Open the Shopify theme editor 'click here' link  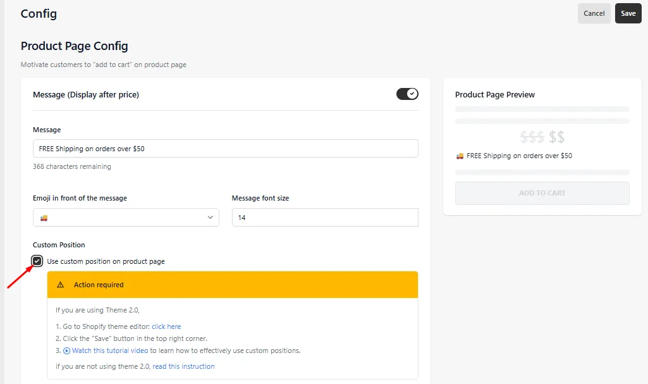pyautogui.click(x=166, y=326)
